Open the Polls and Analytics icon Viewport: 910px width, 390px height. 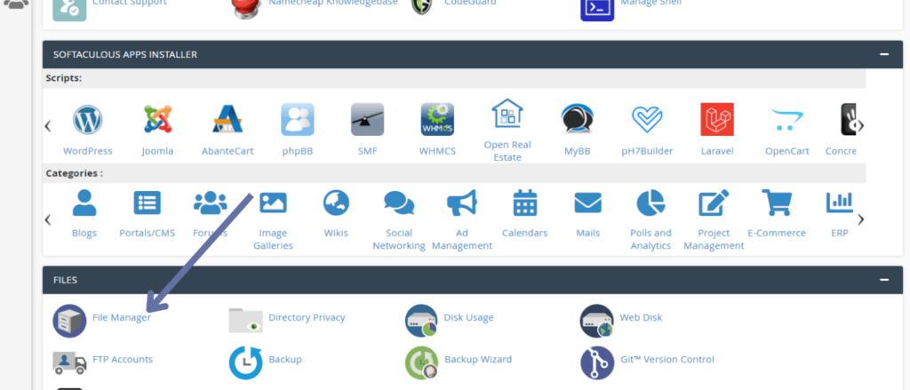(651, 203)
